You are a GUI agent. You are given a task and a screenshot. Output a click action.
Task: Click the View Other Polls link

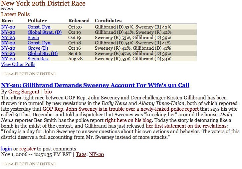click(x=18, y=64)
